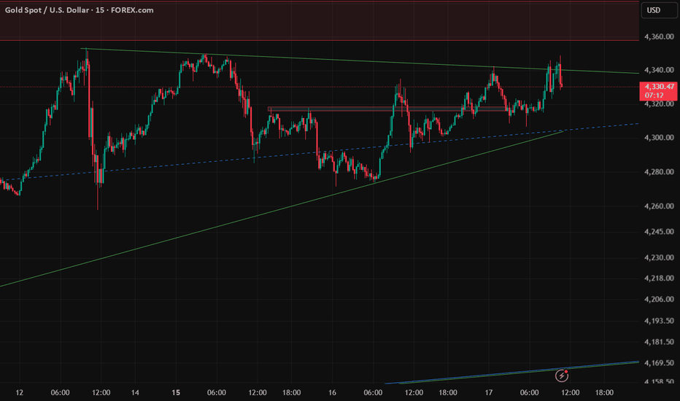Click the 4,260.00 price scale label
Image resolution: width=680 pixels, height=401 pixels.
[x=658, y=206]
